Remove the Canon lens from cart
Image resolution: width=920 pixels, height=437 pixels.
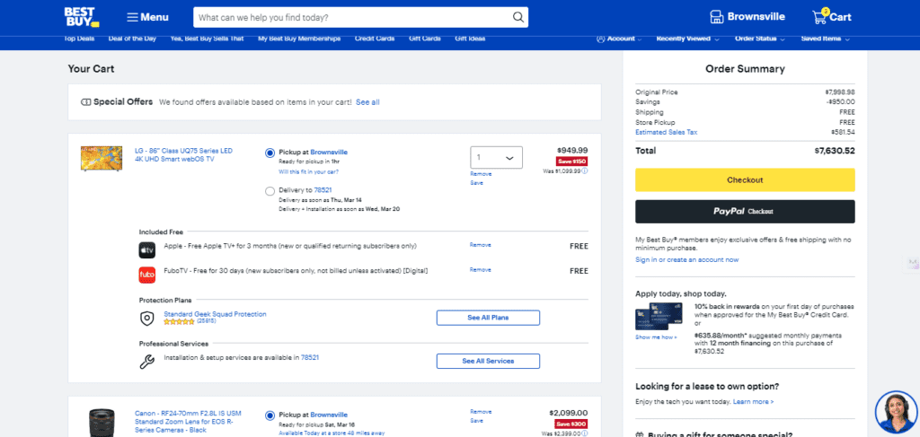[x=481, y=412]
